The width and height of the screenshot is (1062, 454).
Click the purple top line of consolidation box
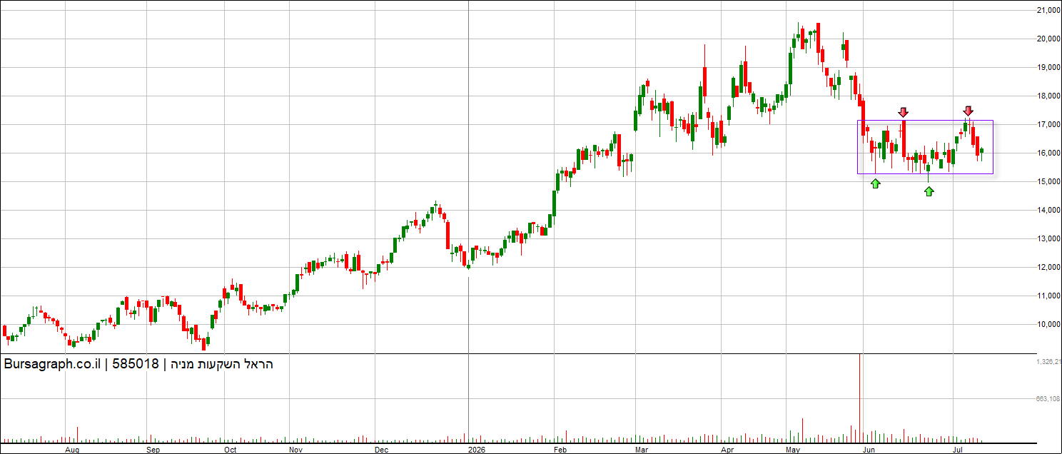pyautogui.click(x=925, y=121)
